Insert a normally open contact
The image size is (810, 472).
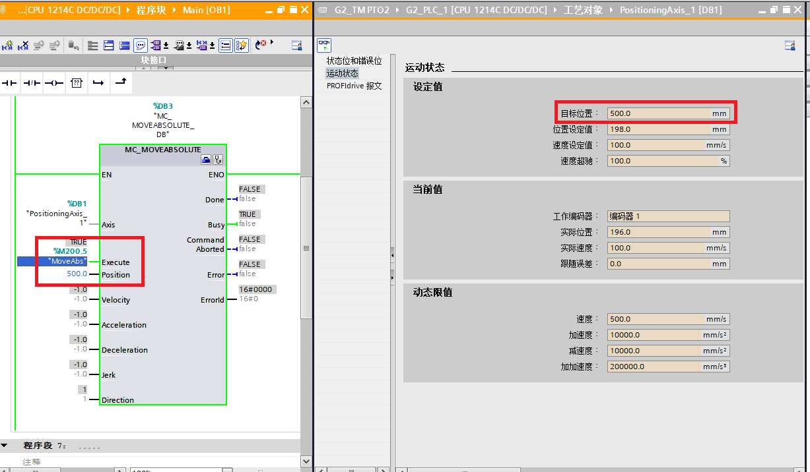[x=9, y=83]
